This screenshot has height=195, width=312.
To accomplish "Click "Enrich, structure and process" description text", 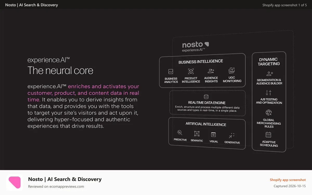I will pos(207,109).
